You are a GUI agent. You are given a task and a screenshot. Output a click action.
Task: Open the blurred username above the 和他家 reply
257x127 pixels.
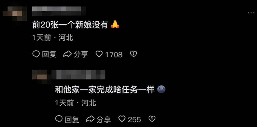pos(78,75)
